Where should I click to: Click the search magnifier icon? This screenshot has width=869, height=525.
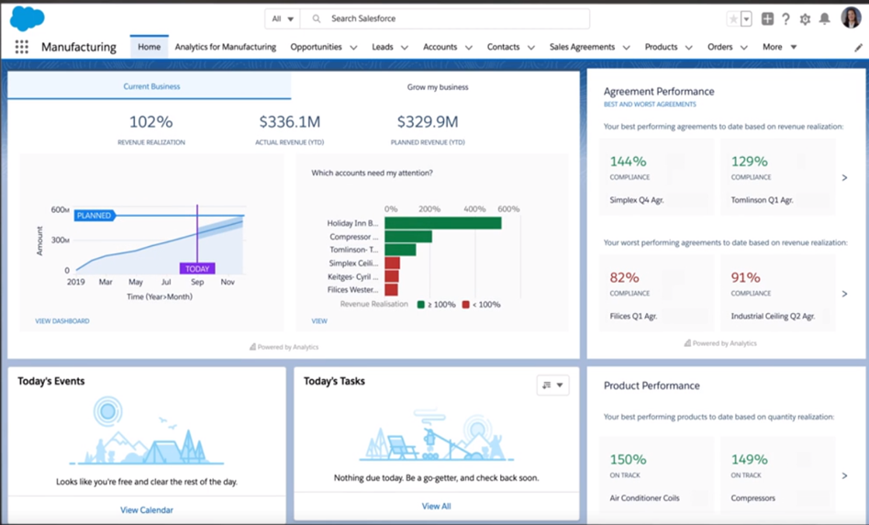[x=317, y=19]
